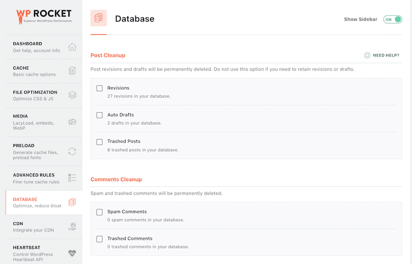Click '0 trashed comments in your database.' text

(x=148, y=247)
